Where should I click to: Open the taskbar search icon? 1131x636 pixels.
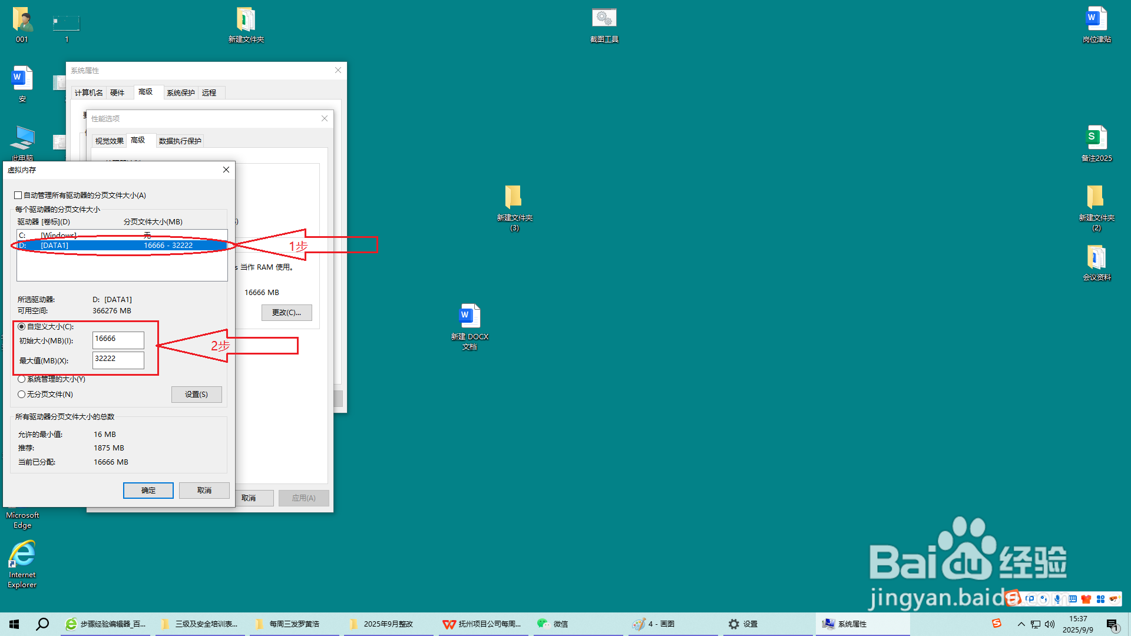click(42, 624)
